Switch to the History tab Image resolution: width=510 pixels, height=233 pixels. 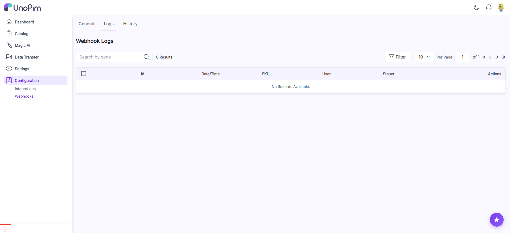click(130, 24)
